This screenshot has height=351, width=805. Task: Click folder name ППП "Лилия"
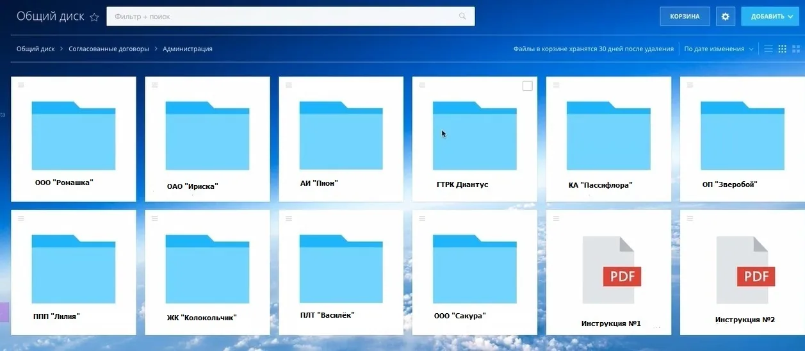(56, 316)
